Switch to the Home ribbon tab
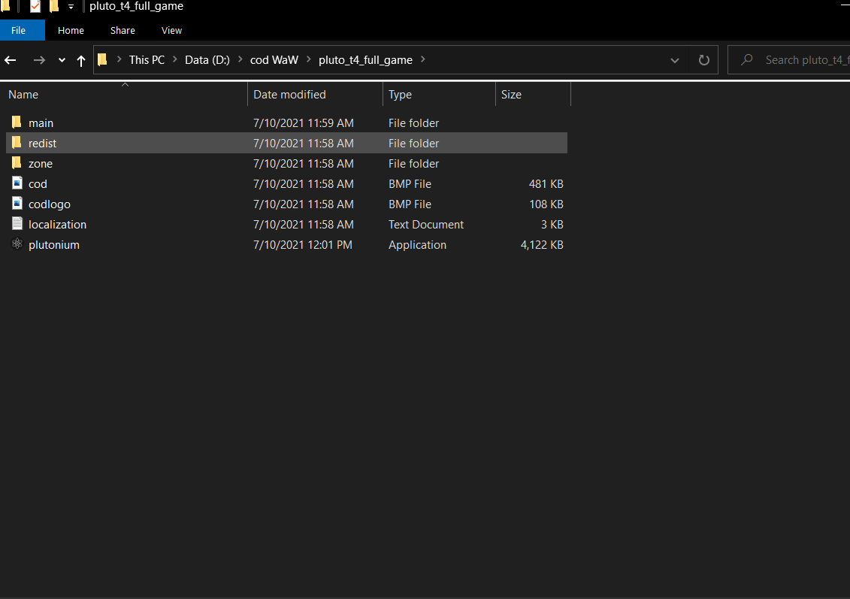 [x=71, y=30]
